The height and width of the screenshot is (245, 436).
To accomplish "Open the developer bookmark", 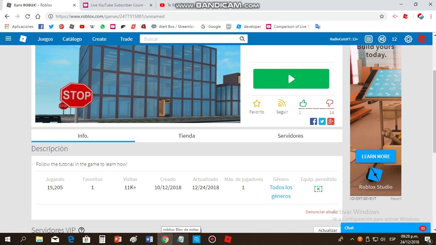I will point(249,27).
